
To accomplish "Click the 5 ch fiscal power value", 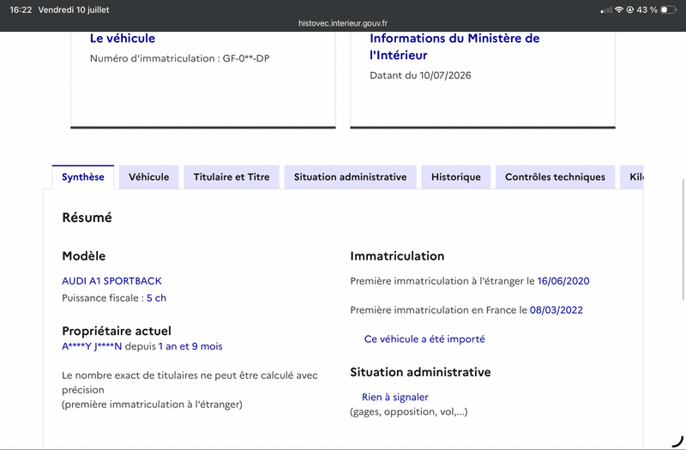I will [x=156, y=297].
